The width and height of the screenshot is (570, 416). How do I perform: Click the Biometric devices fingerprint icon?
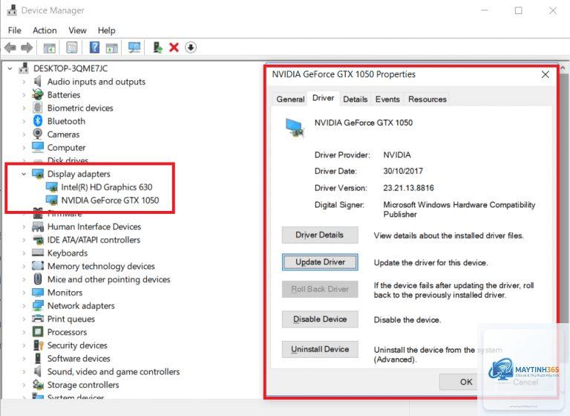pyautogui.click(x=37, y=108)
